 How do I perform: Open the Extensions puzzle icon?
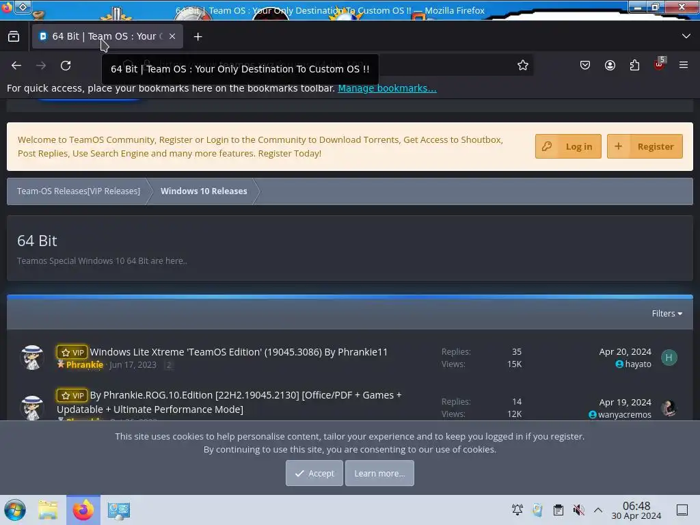(634, 65)
